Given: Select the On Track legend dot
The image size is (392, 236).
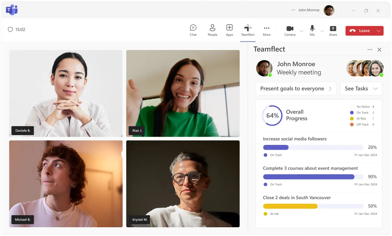Looking at the screenshot, I should tap(352, 112).
